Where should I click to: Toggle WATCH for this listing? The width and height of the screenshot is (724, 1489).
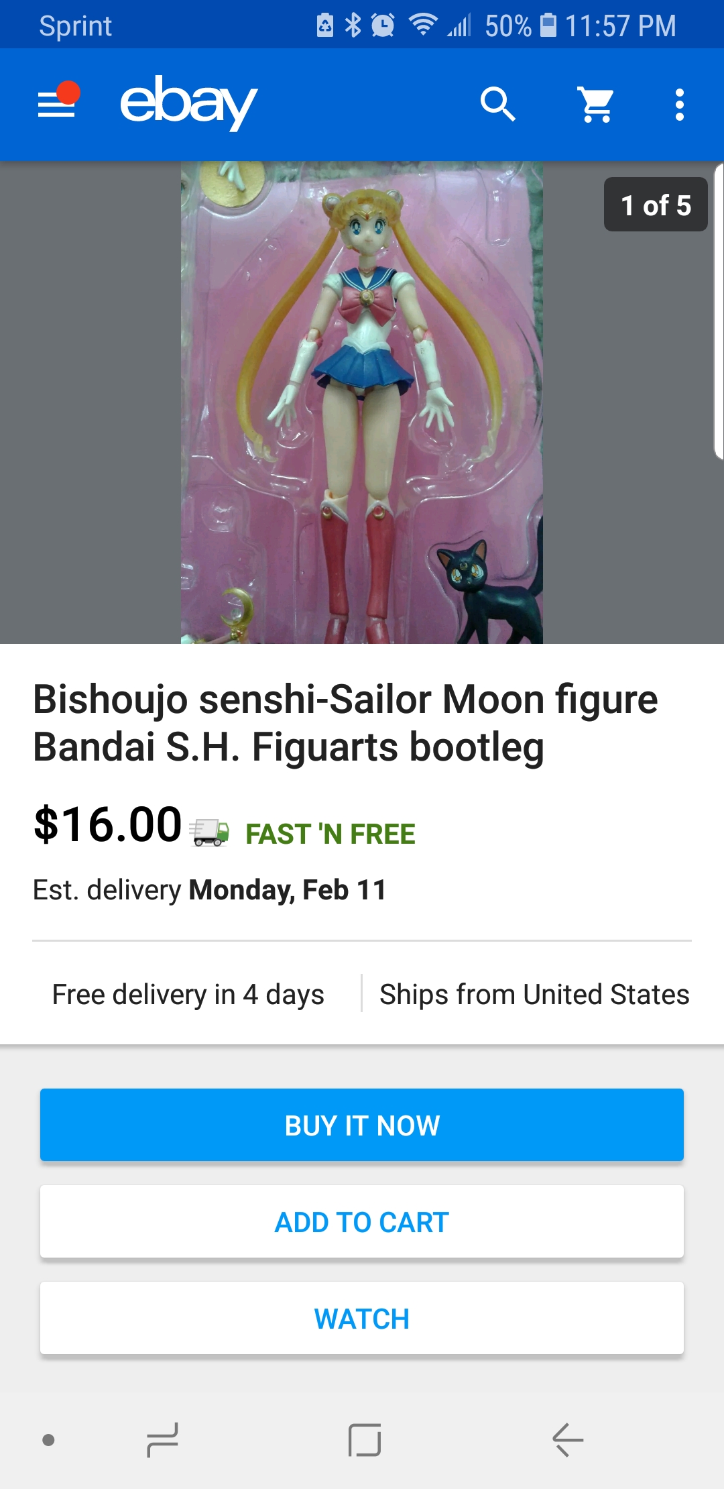click(x=362, y=1318)
